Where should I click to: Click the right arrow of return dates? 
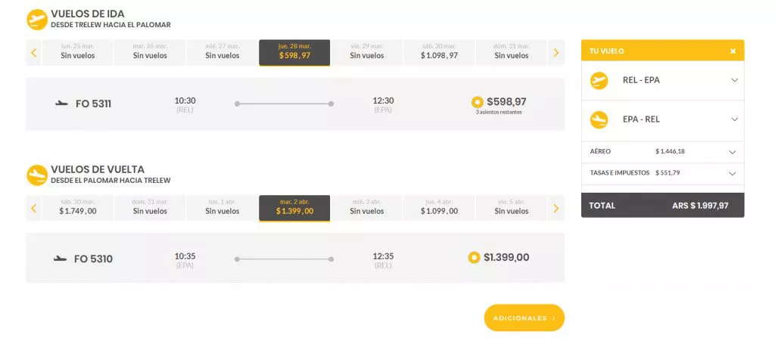[556, 209]
